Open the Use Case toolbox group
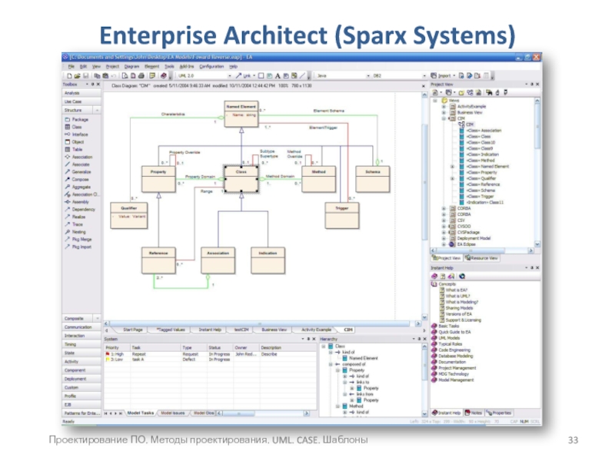The width and height of the screenshot is (615, 461). pos(81,102)
